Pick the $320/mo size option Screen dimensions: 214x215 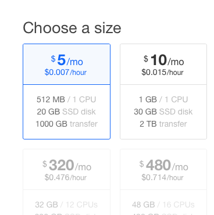(67, 182)
